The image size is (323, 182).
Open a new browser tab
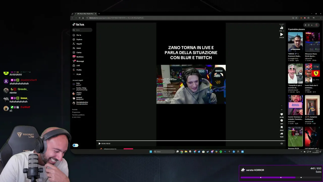pos(99,14)
